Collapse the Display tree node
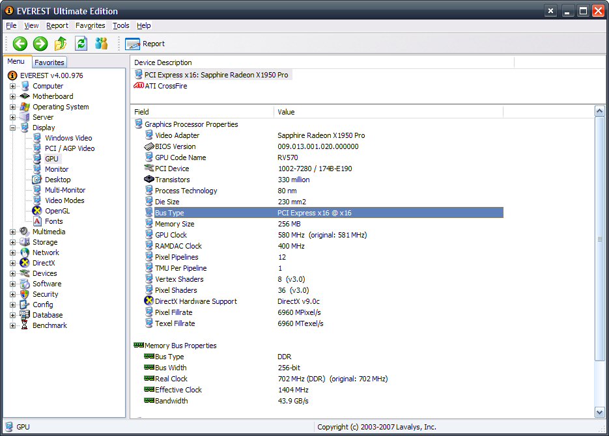The width and height of the screenshot is (609, 436). (x=12, y=128)
